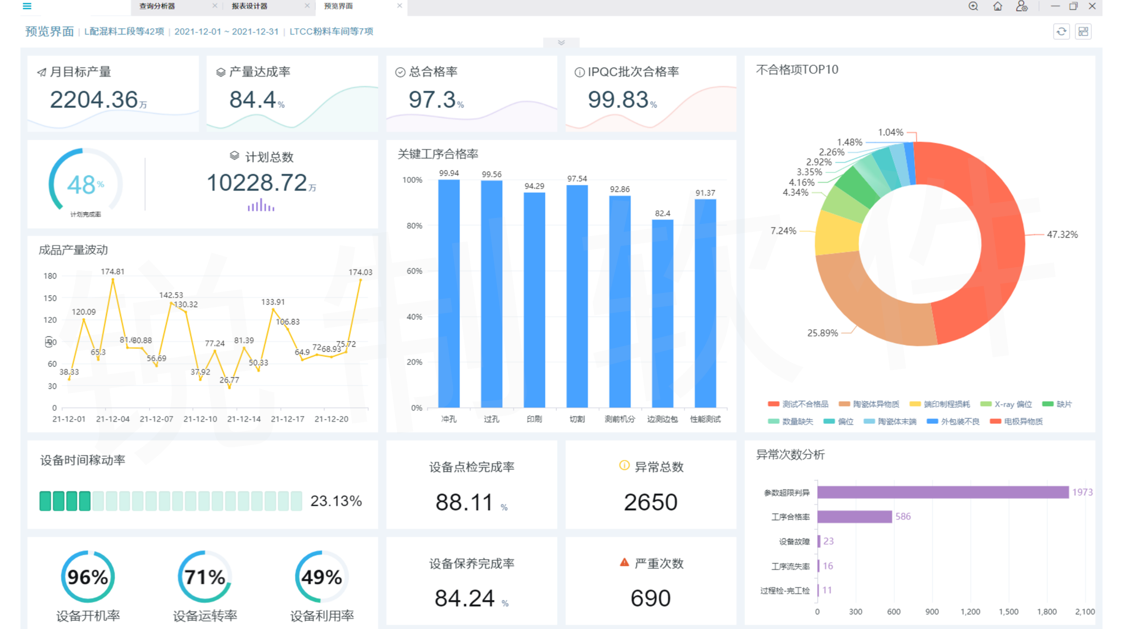Viewport: 1123px width, 629px height.
Task: Switch to the 查询分析器 tab
Action: click(x=157, y=6)
